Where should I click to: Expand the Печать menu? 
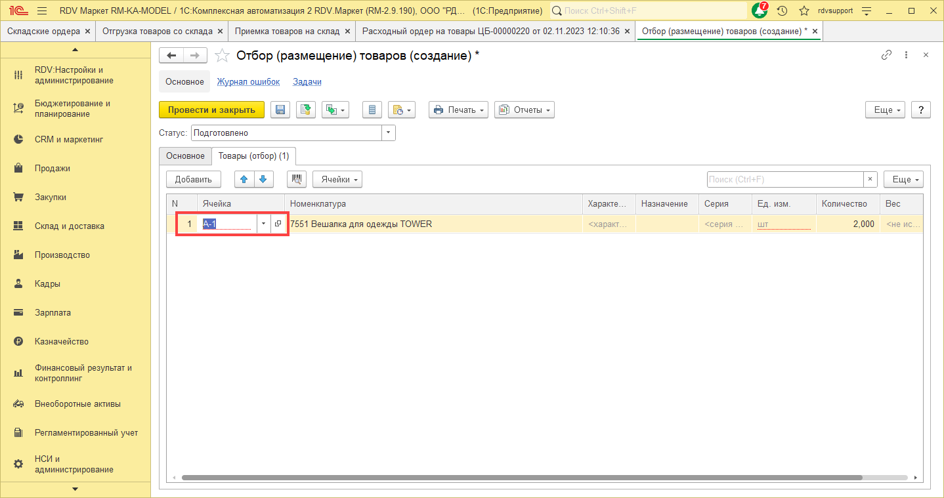[458, 110]
